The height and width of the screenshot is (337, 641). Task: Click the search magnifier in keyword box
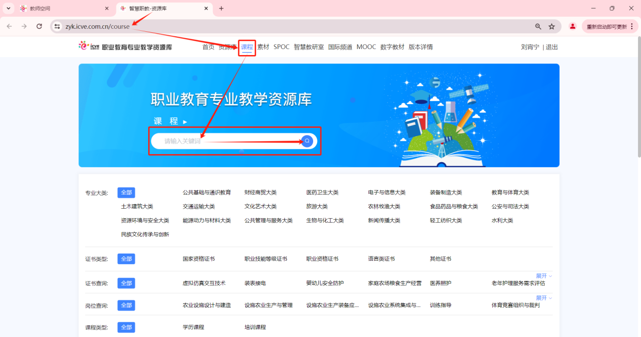click(x=307, y=141)
